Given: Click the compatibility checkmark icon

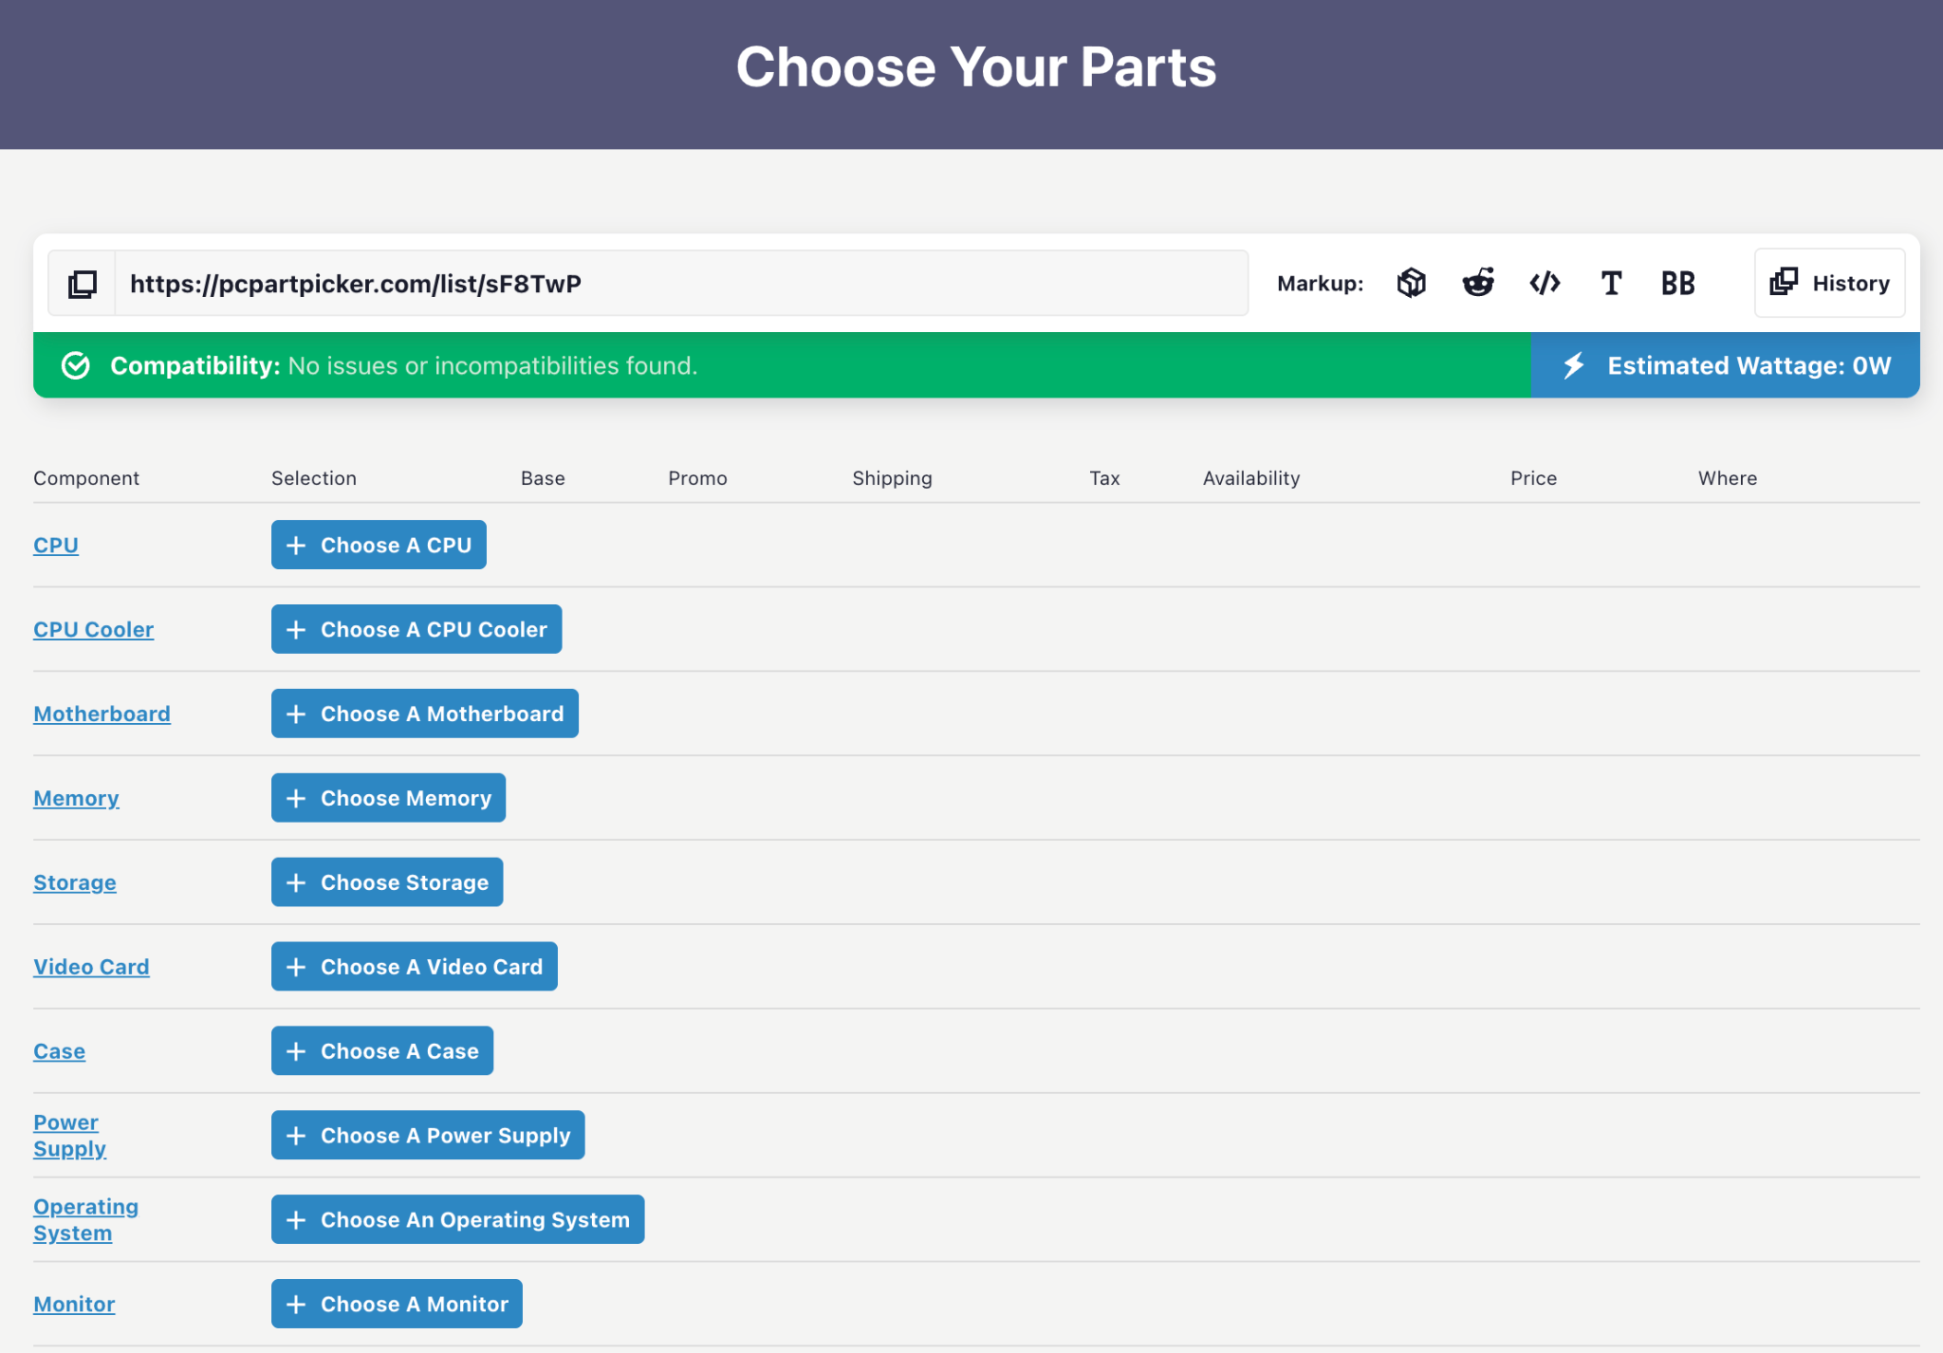Looking at the screenshot, I should pos(76,365).
